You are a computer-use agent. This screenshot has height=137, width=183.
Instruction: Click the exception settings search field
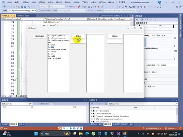(x=143, y=104)
